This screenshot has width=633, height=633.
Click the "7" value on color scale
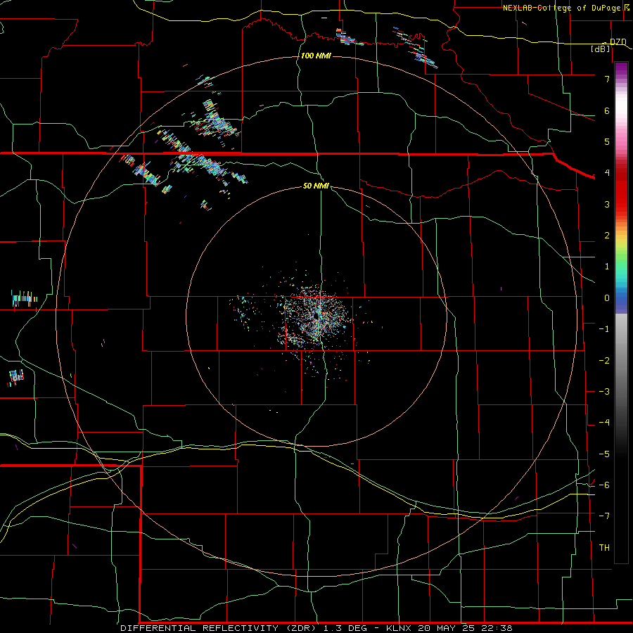[x=607, y=79]
